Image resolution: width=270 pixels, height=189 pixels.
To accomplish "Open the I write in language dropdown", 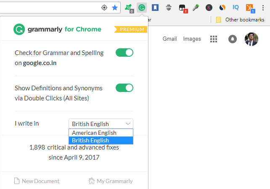I will click(101, 123).
